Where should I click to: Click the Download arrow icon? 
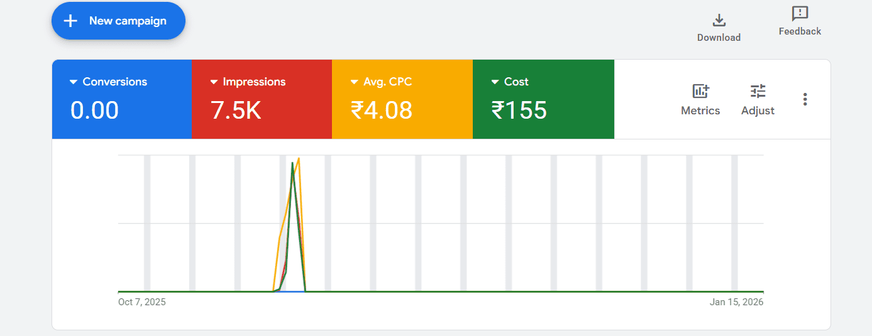coord(719,20)
